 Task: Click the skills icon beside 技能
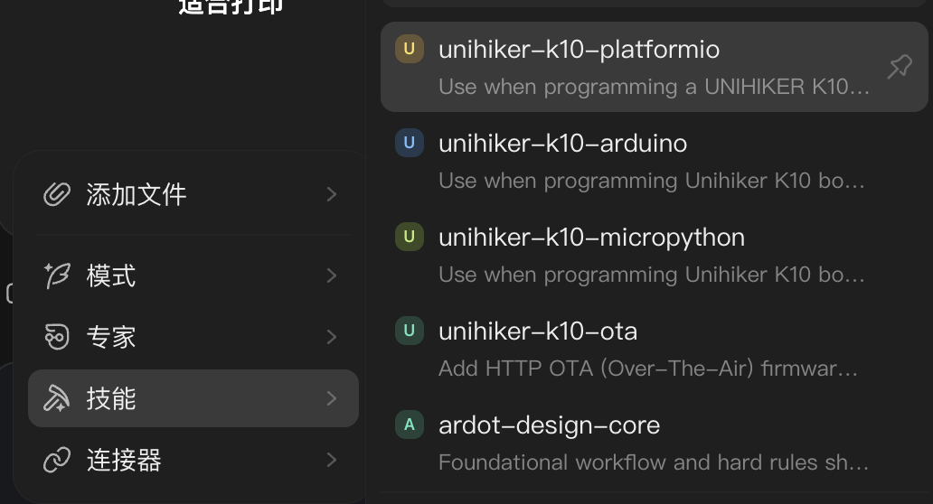pos(57,398)
